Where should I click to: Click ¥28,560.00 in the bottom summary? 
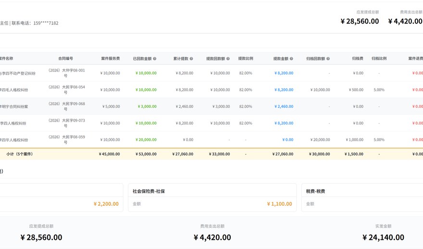click(x=41, y=237)
